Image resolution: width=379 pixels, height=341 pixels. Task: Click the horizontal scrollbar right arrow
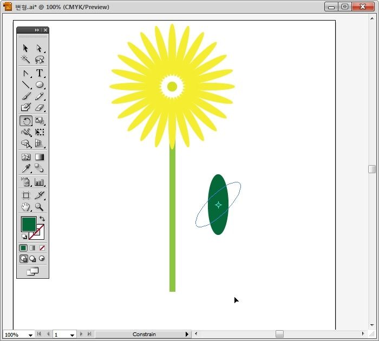click(363, 334)
